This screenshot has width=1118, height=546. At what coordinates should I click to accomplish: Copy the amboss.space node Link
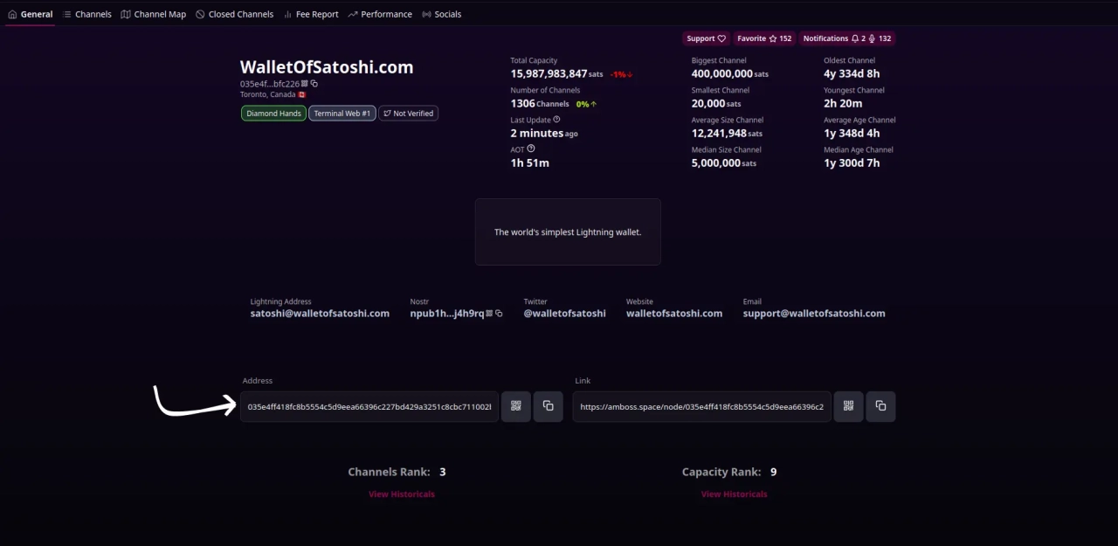(x=880, y=406)
